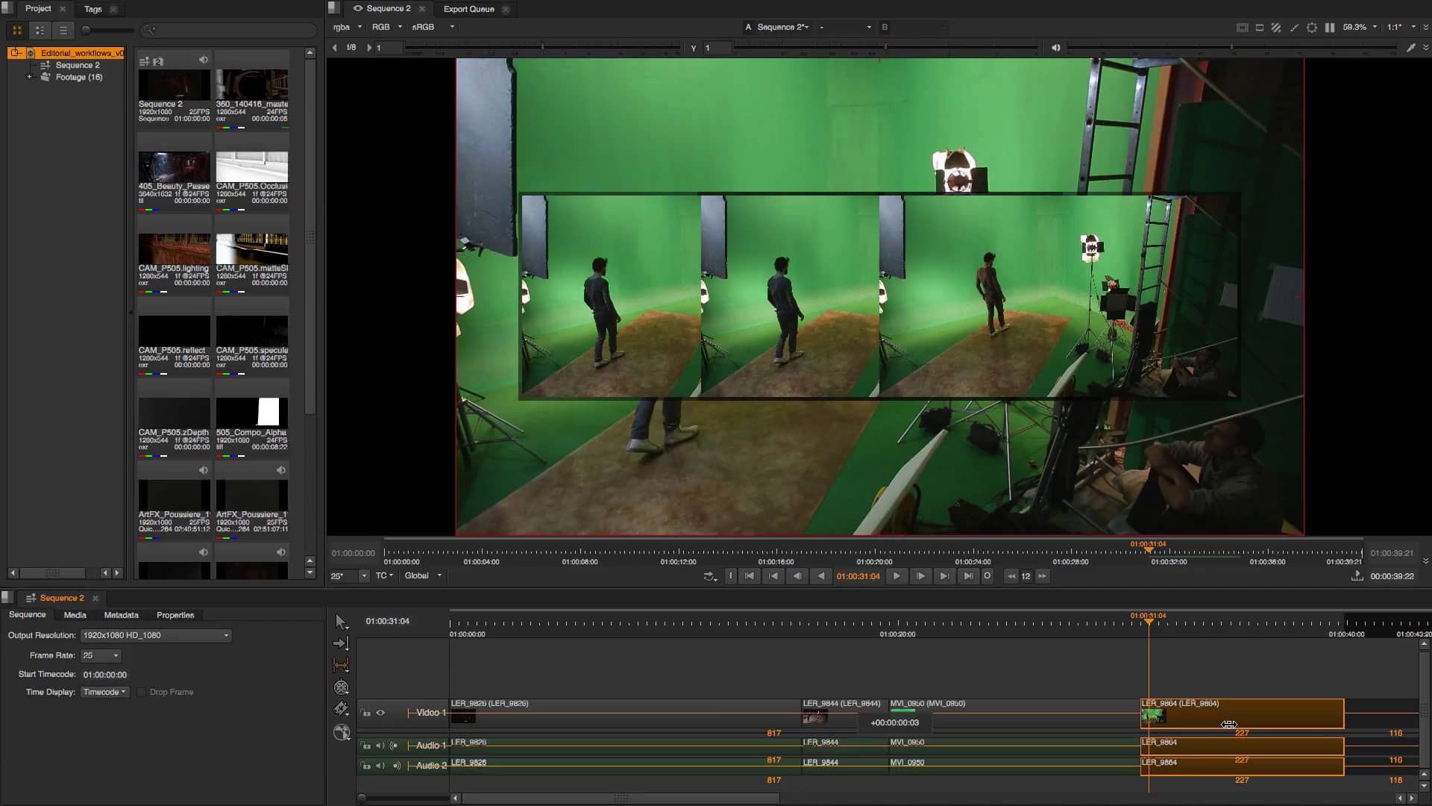Mute the Audio 1 track speaker icon
The width and height of the screenshot is (1432, 806).
coord(380,745)
